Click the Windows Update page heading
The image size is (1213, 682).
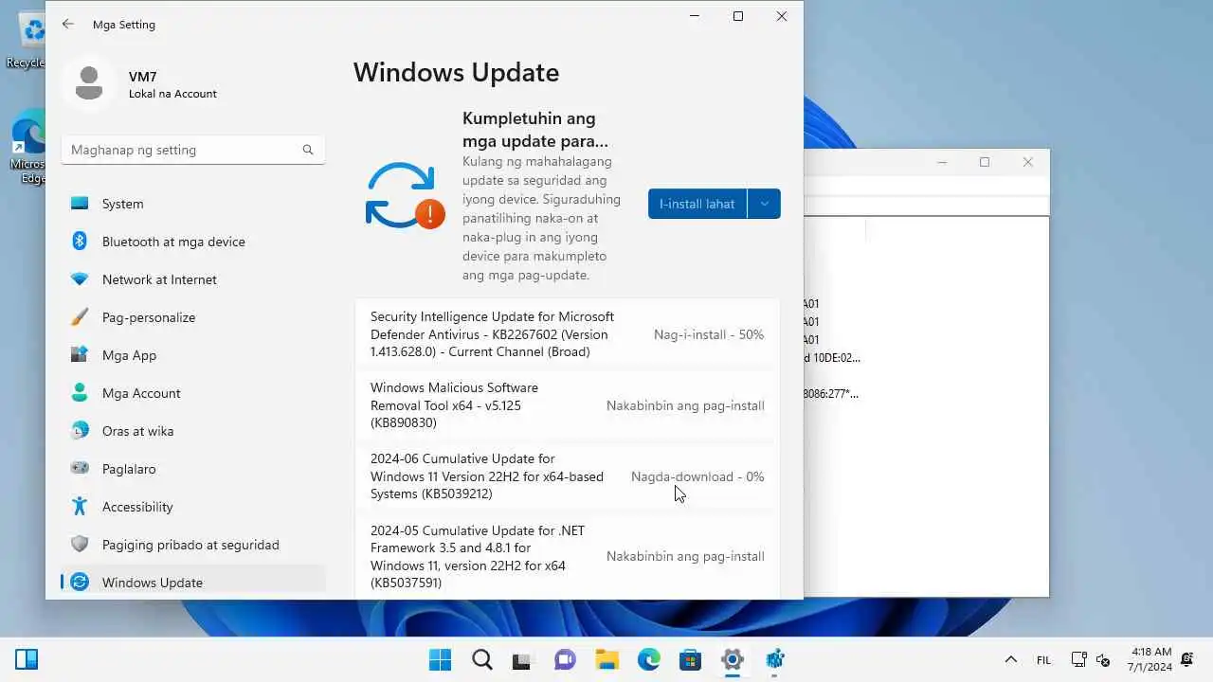coord(456,73)
